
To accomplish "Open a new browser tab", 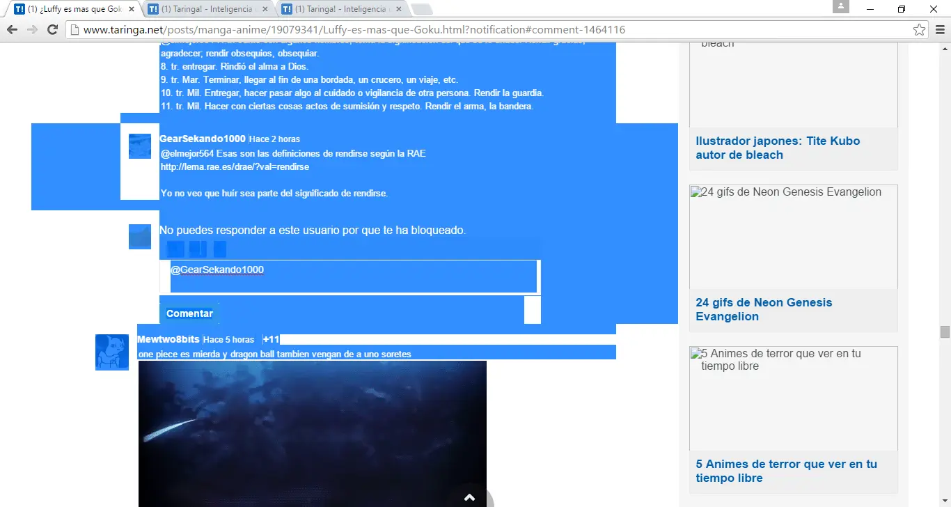I will click(422, 9).
